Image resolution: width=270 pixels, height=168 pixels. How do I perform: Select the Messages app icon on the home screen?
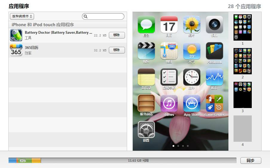coord(146,24)
